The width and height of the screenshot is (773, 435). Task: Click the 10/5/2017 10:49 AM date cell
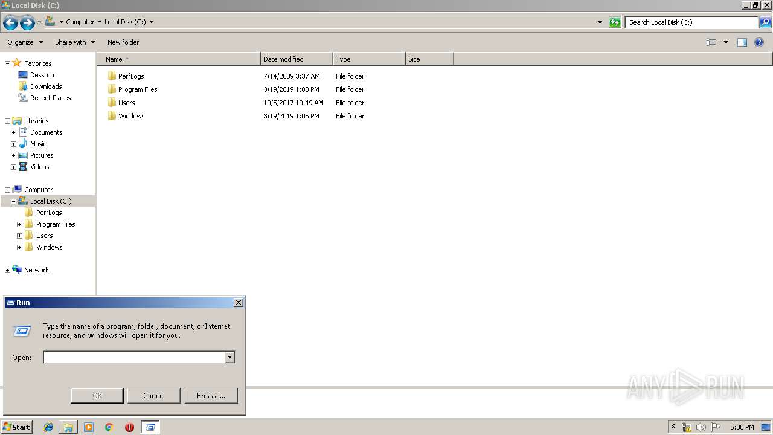293,103
